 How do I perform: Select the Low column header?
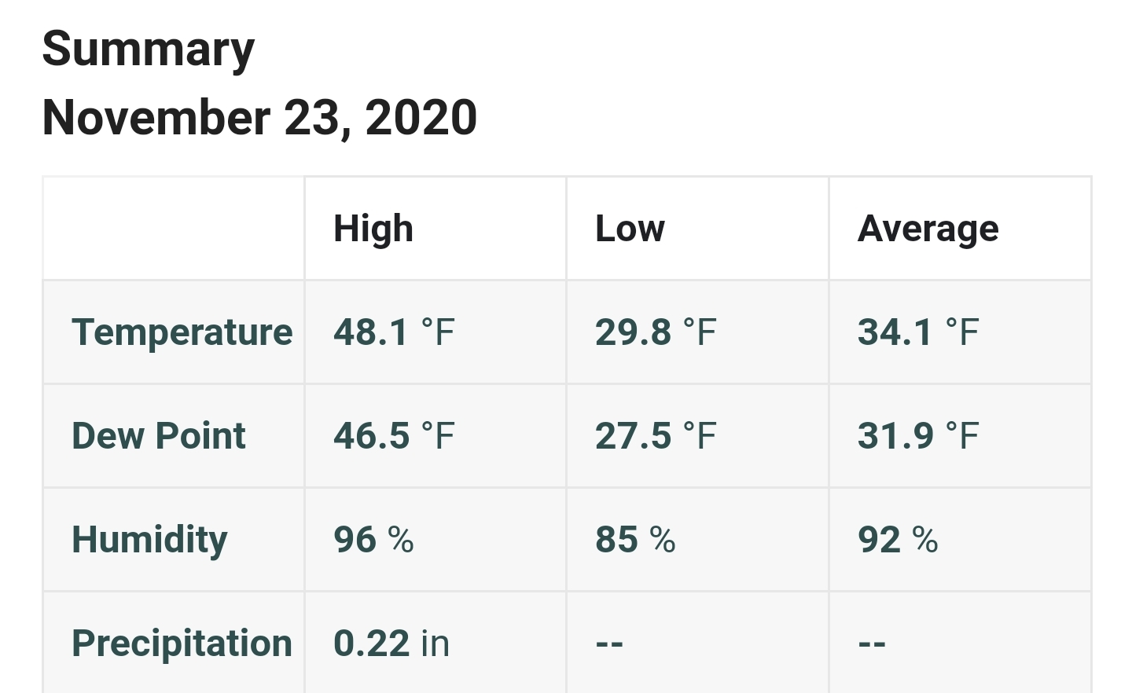pyautogui.click(x=630, y=229)
